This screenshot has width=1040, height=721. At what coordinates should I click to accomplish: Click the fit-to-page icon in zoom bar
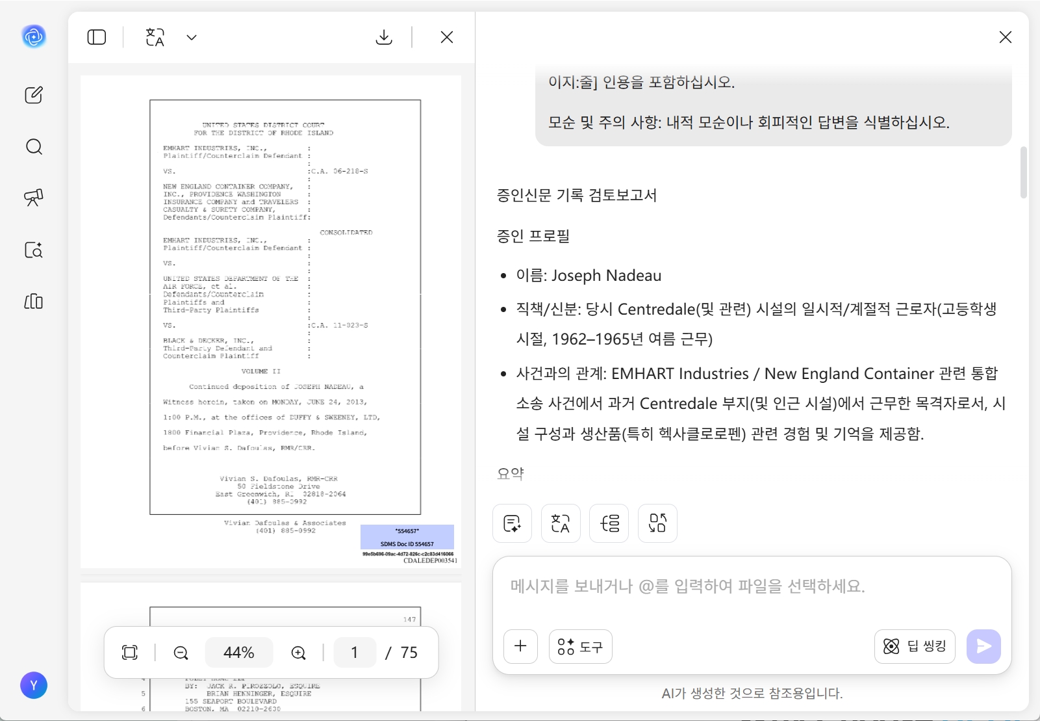point(130,653)
